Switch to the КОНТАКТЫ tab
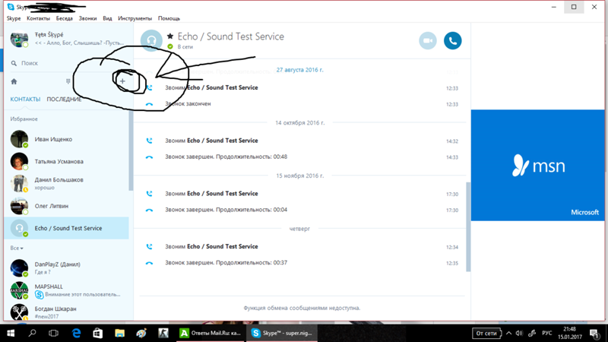This screenshot has height=342, width=608. (25, 100)
